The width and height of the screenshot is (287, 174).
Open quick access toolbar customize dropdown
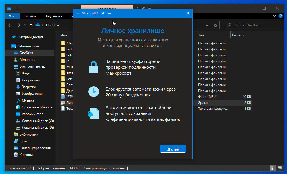(x=17, y=8)
